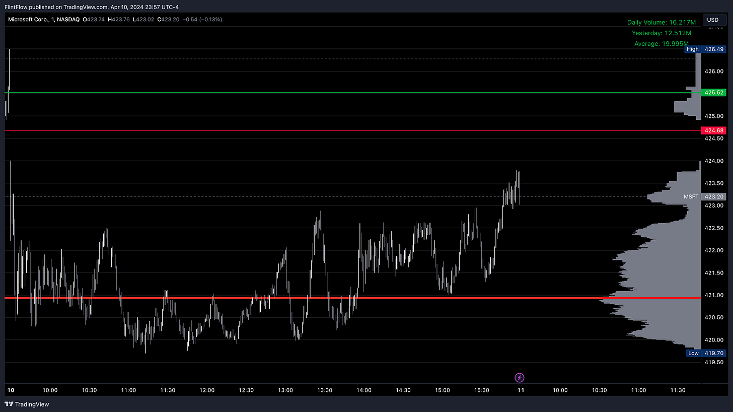Click the 422.00 price axis label
733x412 pixels.
click(714, 250)
